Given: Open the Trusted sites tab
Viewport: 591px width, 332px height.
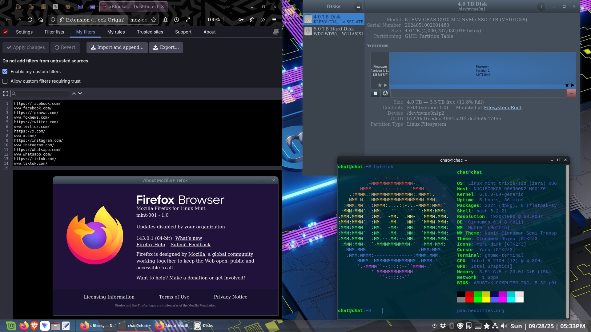Looking at the screenshot, I should (150, 32).
